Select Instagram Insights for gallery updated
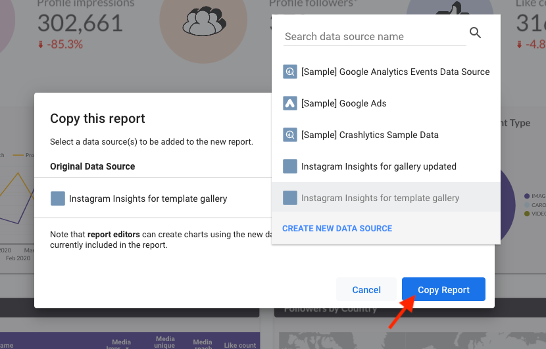546x349 pixels. click(x=386, y=166)
